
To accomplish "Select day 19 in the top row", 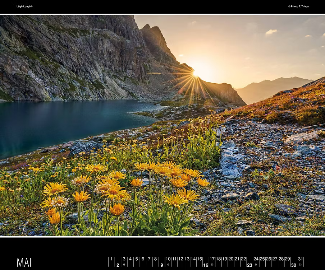I will point(225,259).
